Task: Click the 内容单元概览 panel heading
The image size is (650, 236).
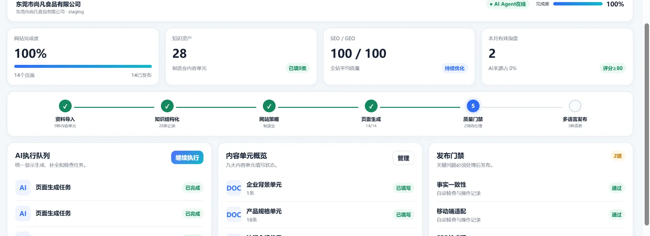Action: click(246, 156)
